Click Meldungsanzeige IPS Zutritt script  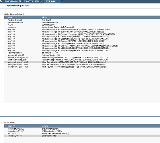pyautogui.click(x=73, y=32)
